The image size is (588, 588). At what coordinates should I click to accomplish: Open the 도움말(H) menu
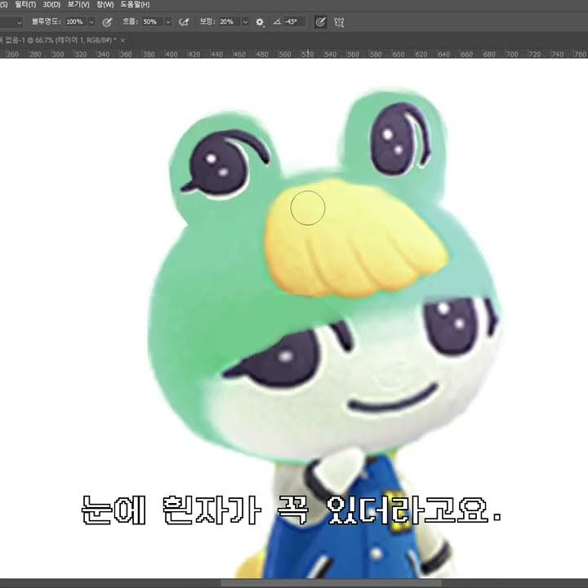(x=135, y=5)
